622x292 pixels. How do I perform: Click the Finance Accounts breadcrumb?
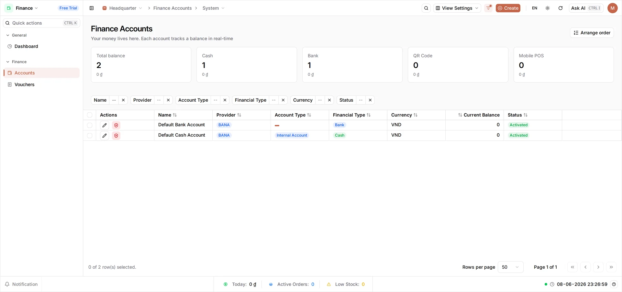click(x=172, y=8)
